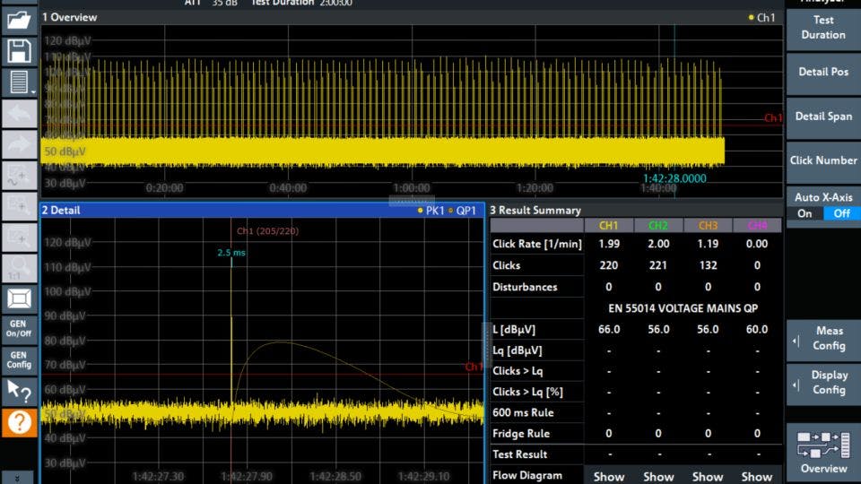The image size is (861, 484).
Task: Expand the toolbar with bottom chevron
Action: coord(19,477)
